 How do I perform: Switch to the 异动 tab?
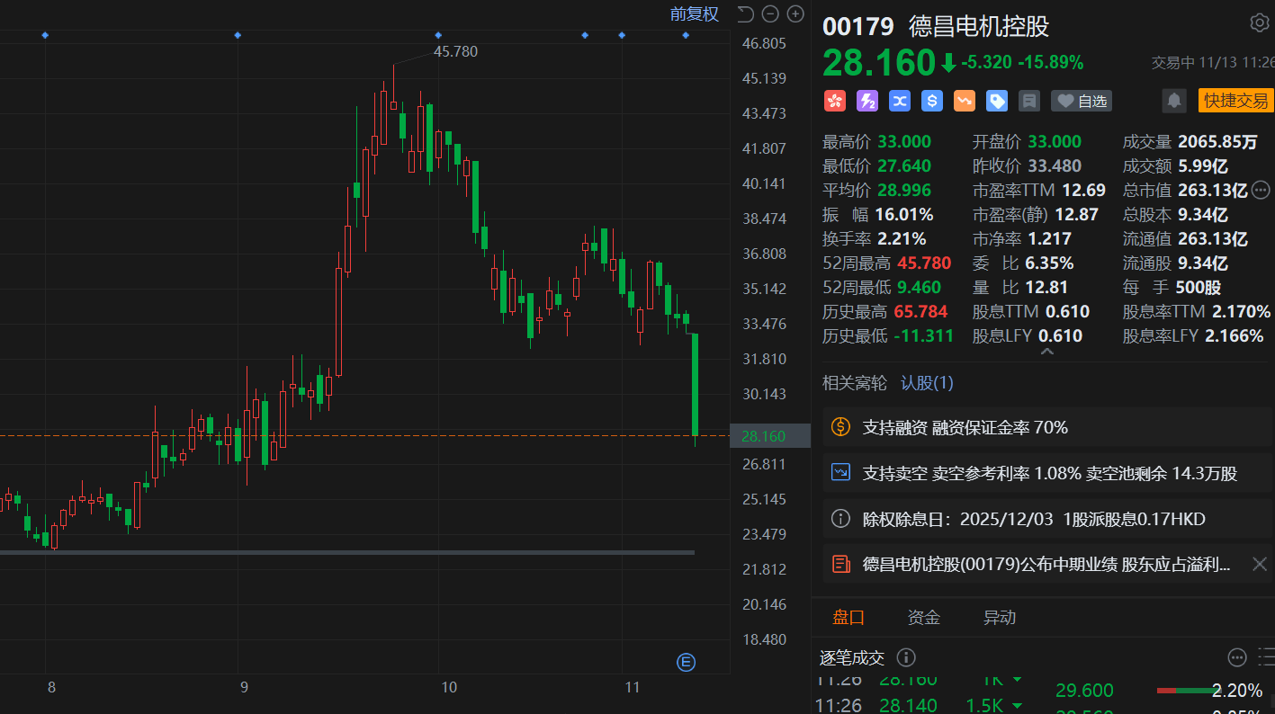pyautogui.click(x=999, y=617)
